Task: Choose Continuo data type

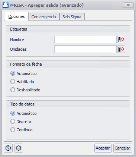Action: click(x=22, y=130)
